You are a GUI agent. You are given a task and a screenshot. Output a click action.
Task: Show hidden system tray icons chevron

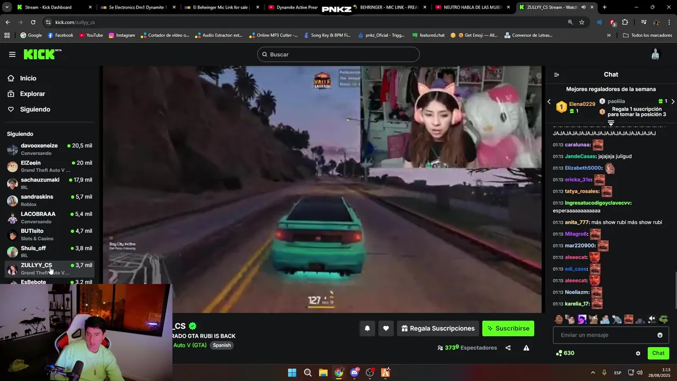pos(593,373)
